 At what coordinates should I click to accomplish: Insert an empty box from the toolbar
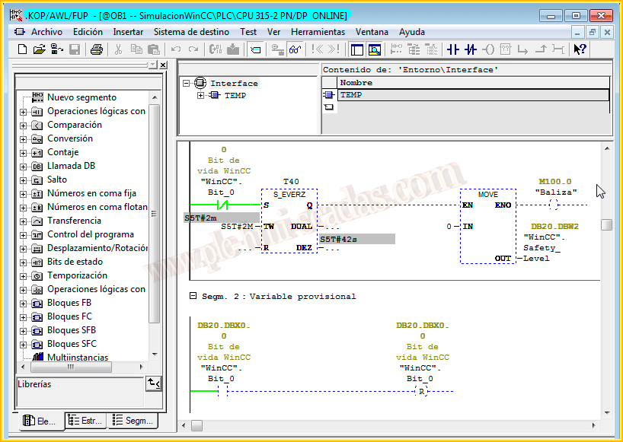pos(506,49)
